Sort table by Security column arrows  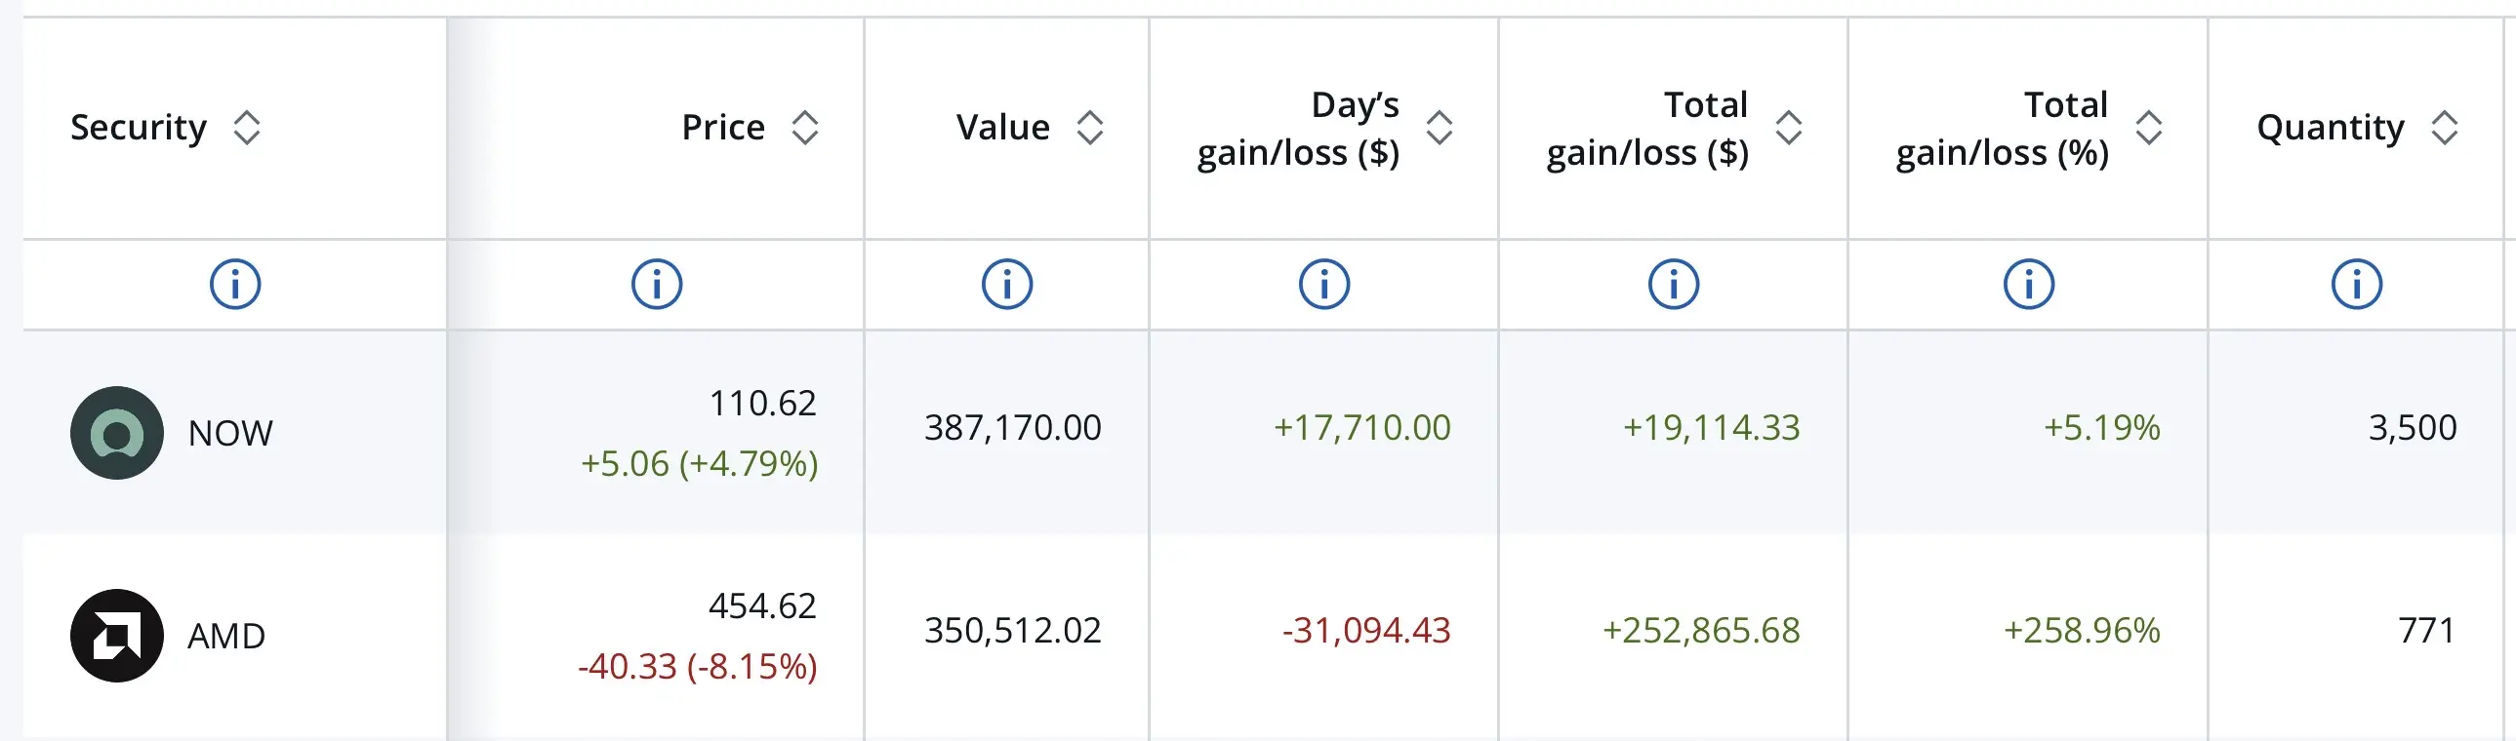(x=247, y=127)
